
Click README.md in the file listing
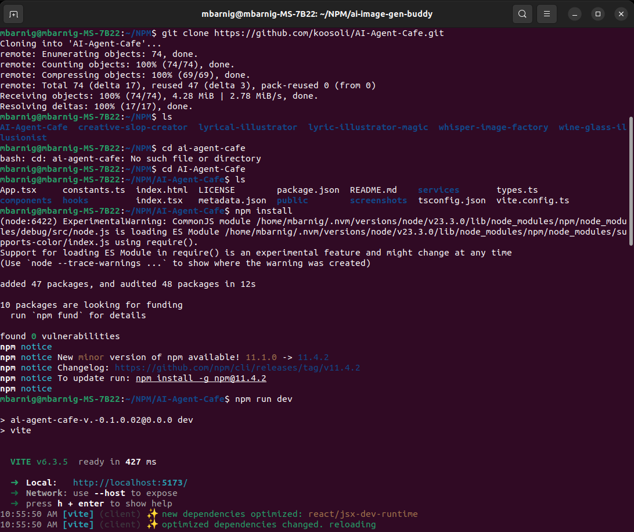[373, 190]
